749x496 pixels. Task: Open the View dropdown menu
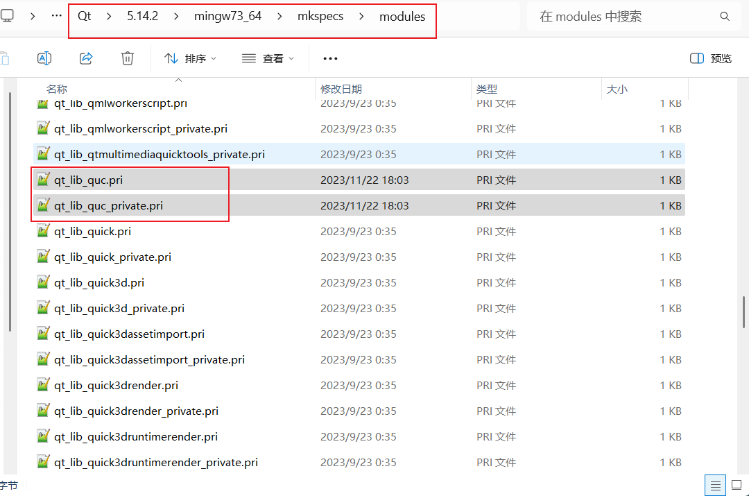(268, 58)
